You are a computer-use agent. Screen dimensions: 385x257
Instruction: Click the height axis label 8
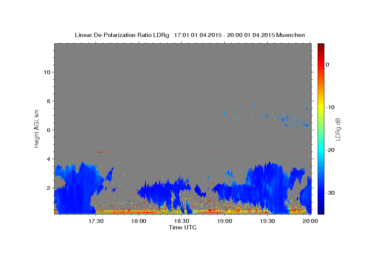[48, 101]
